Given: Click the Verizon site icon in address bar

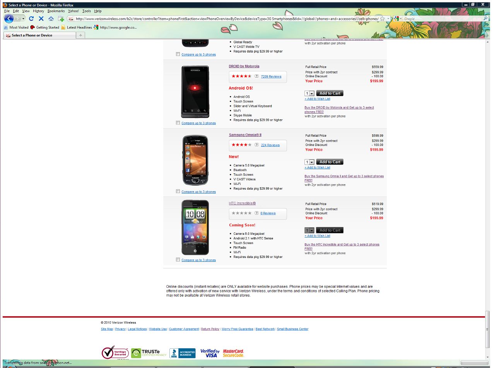Looking at the screenshot, I should [71, 19].
